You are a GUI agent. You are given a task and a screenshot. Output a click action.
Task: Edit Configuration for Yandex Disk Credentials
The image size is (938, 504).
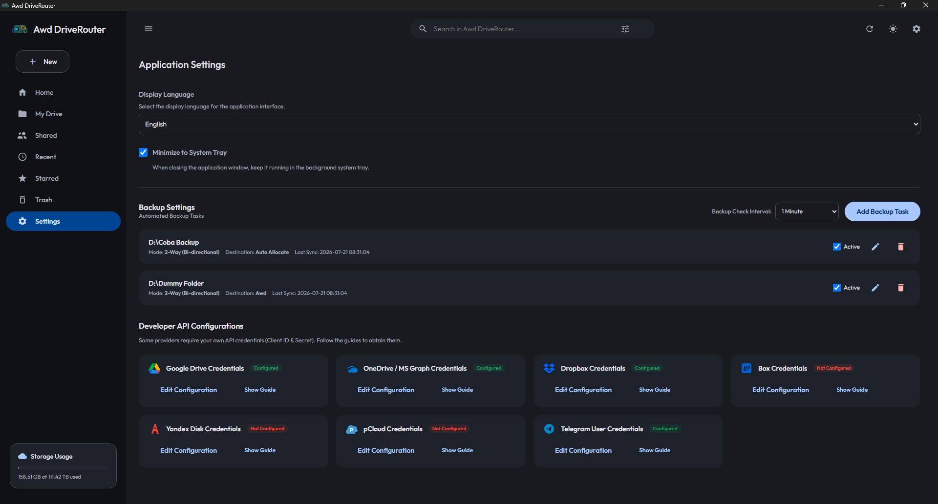pos(189,450)
